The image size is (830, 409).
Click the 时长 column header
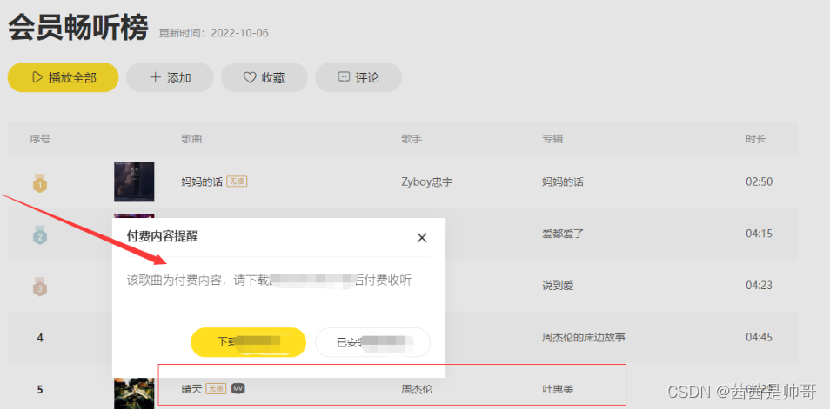[x=756, y=139]
